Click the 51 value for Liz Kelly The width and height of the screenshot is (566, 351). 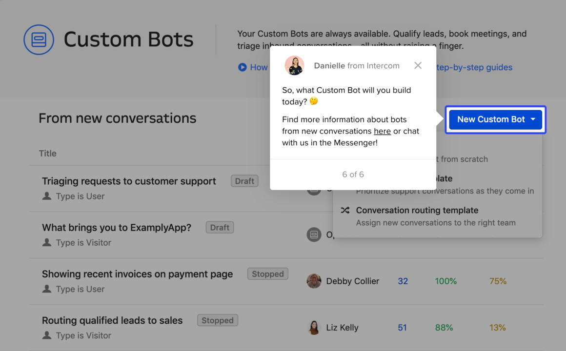click(403, 328)
